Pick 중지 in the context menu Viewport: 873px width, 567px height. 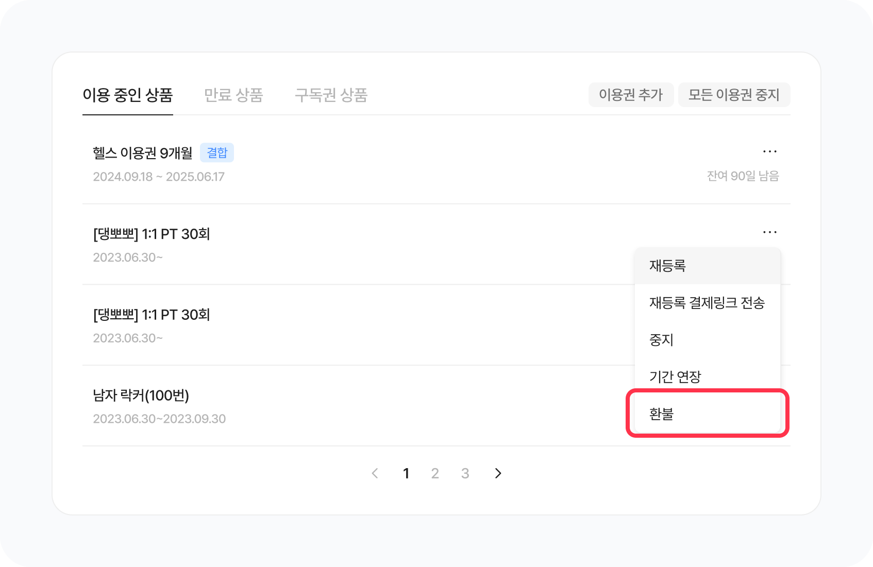(x=662, y=340)
